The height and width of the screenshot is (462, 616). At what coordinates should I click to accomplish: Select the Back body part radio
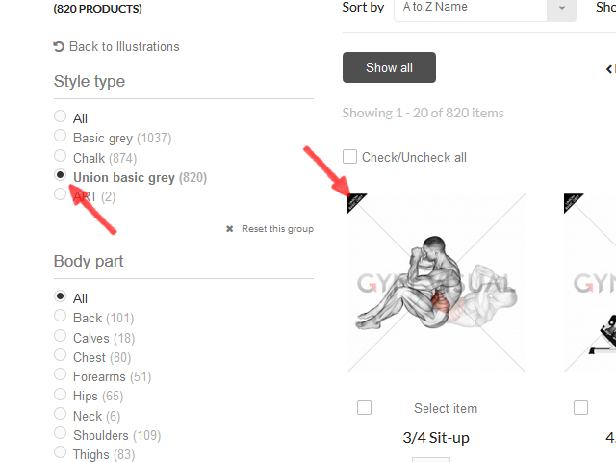tap(60, 316)
